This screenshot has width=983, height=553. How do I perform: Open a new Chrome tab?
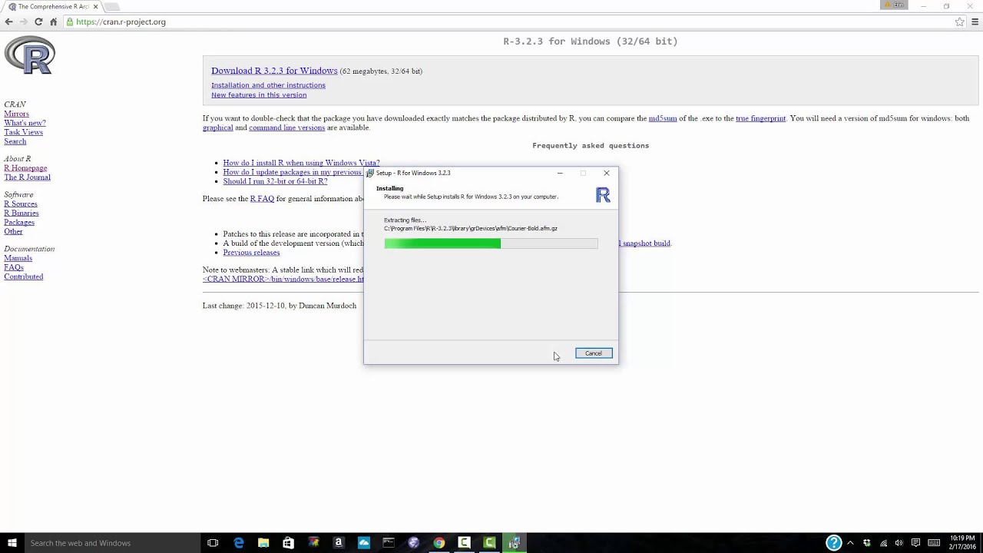point(112,6)
